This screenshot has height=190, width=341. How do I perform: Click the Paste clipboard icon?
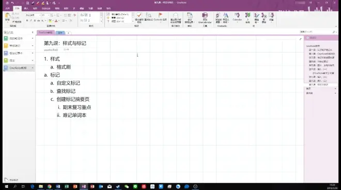coord(7,16)
